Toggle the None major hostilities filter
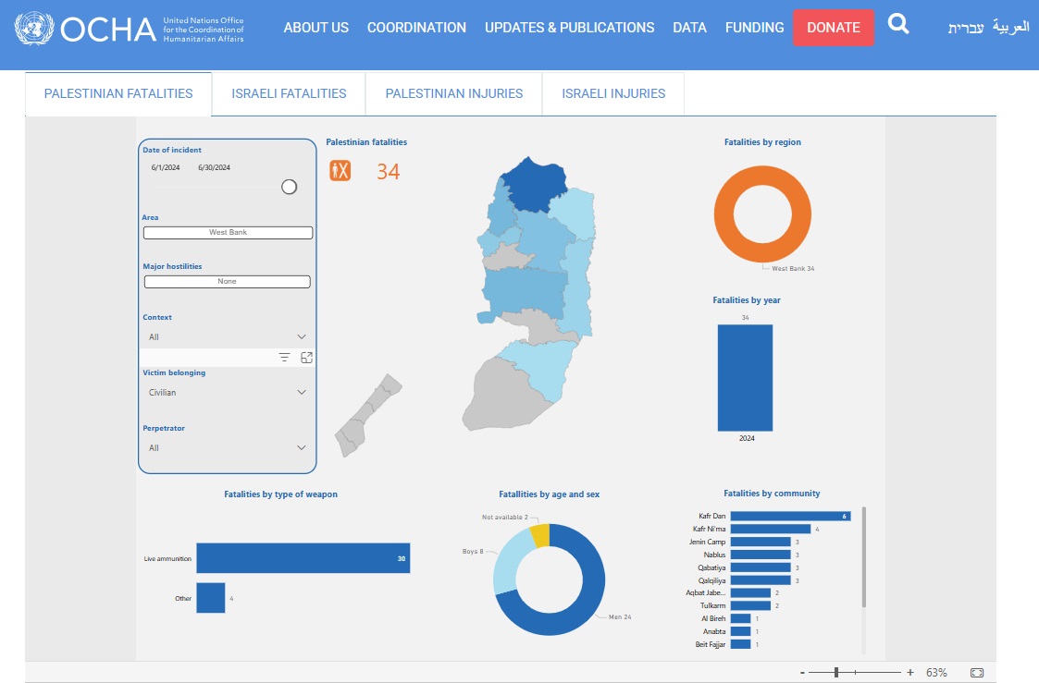Screen dimensions: 1039x683 coord(227,281)
